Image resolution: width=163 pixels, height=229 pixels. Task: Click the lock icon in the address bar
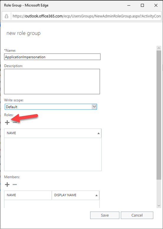click(6, 16)
